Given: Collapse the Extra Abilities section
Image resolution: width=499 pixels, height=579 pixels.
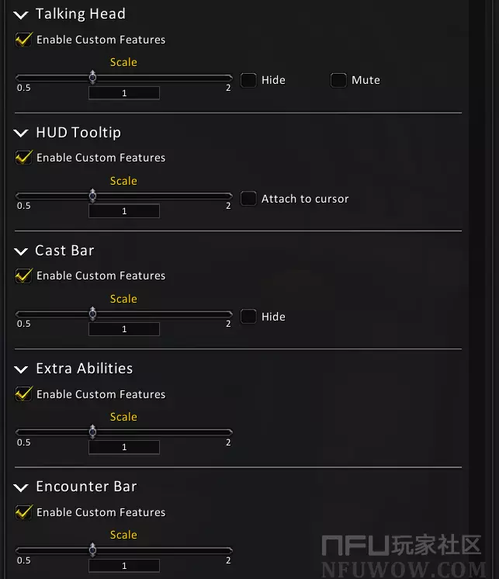Looking at the screenshot, I should click(21, 369).
